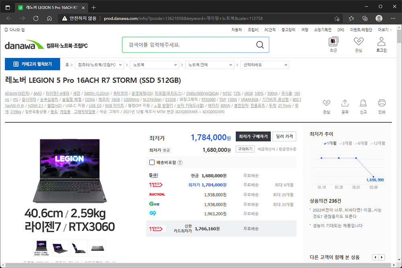Open tab actions menu icon
This screenshot has width=402, height=268.
pos(8,7)
